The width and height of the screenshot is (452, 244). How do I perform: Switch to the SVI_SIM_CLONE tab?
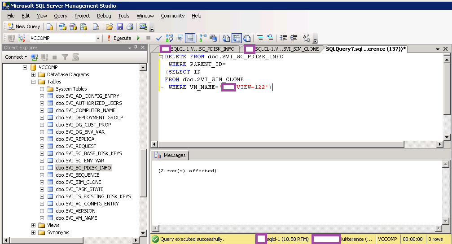(286, 49)
